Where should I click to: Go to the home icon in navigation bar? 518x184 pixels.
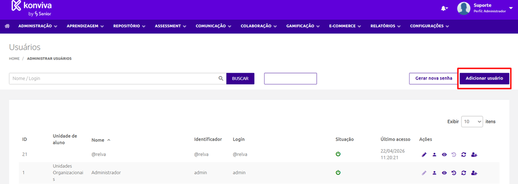tap(7, 26)
